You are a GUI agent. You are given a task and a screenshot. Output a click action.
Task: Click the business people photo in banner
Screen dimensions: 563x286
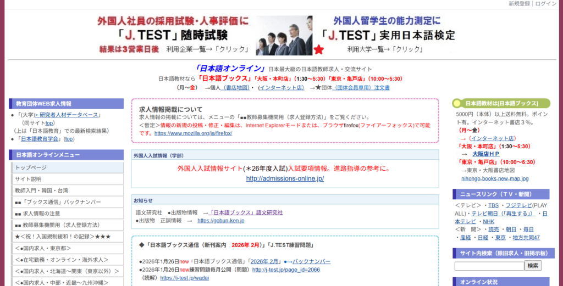tap(284, 36)
